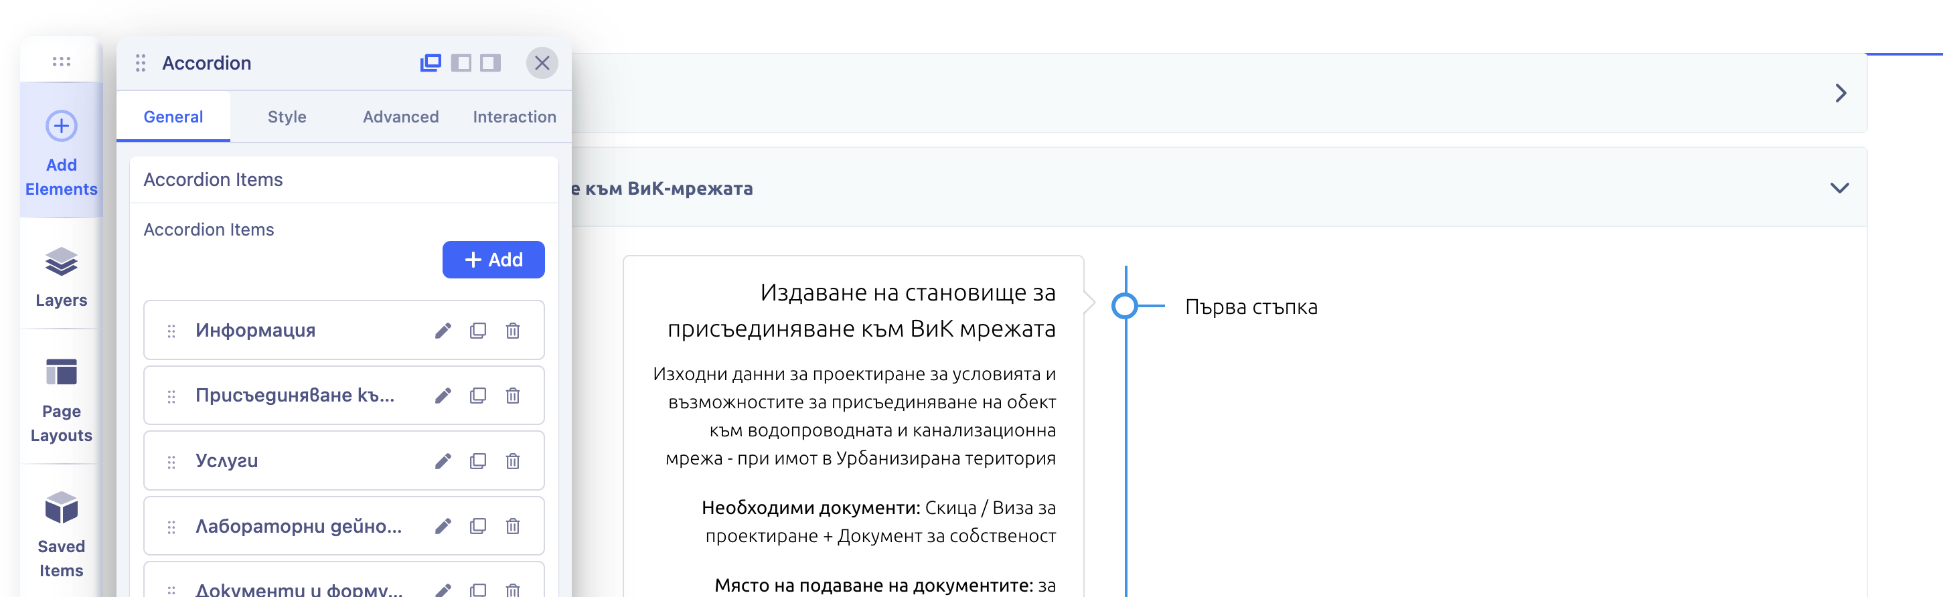Click the Издаване на становище heading
Image resolution: width=1943 pixels, height=597 pixels.
tap(862, 311)
